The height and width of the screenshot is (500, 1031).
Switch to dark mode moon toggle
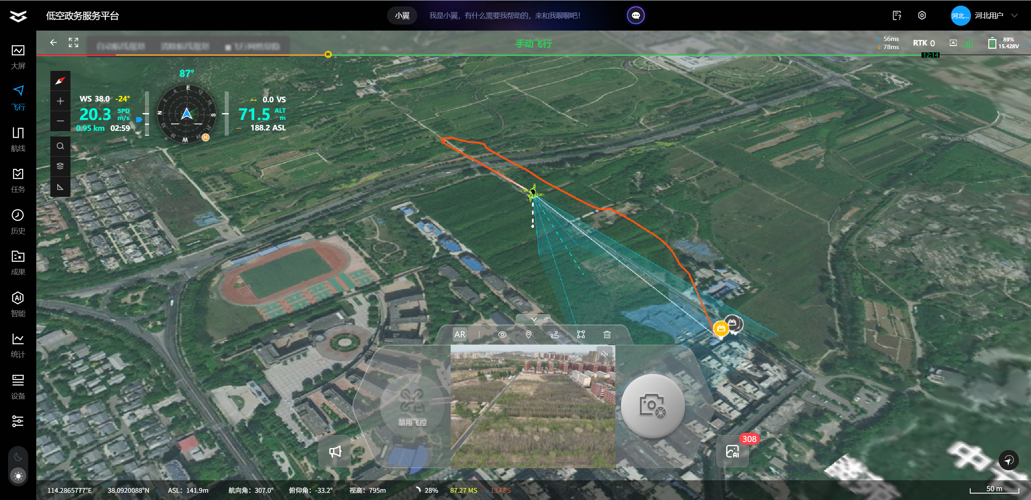pos(18,457)
